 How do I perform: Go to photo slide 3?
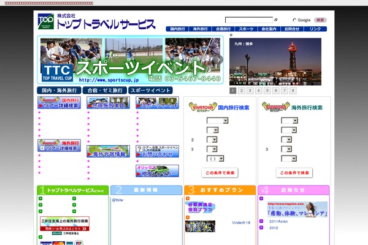(250, 91)
